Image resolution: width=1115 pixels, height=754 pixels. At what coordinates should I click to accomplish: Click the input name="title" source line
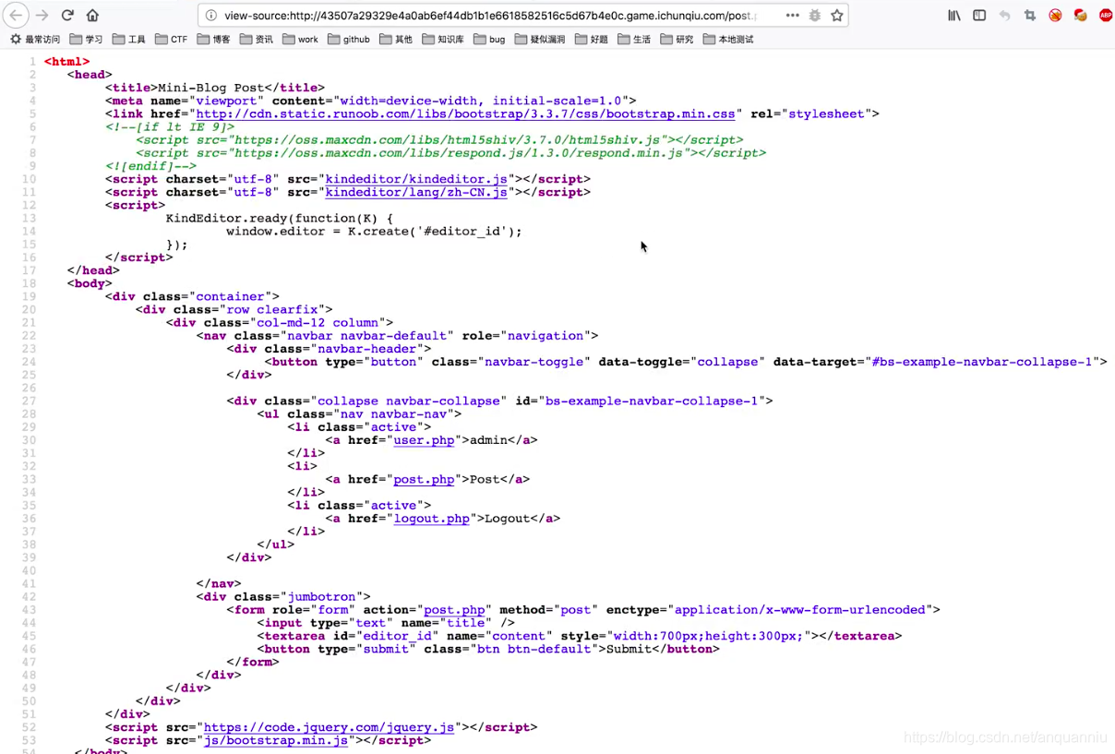[386, 623]
